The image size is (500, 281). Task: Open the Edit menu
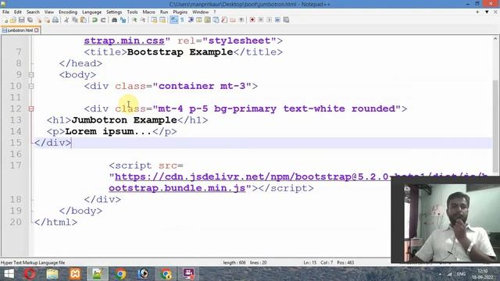coord(17,12)
